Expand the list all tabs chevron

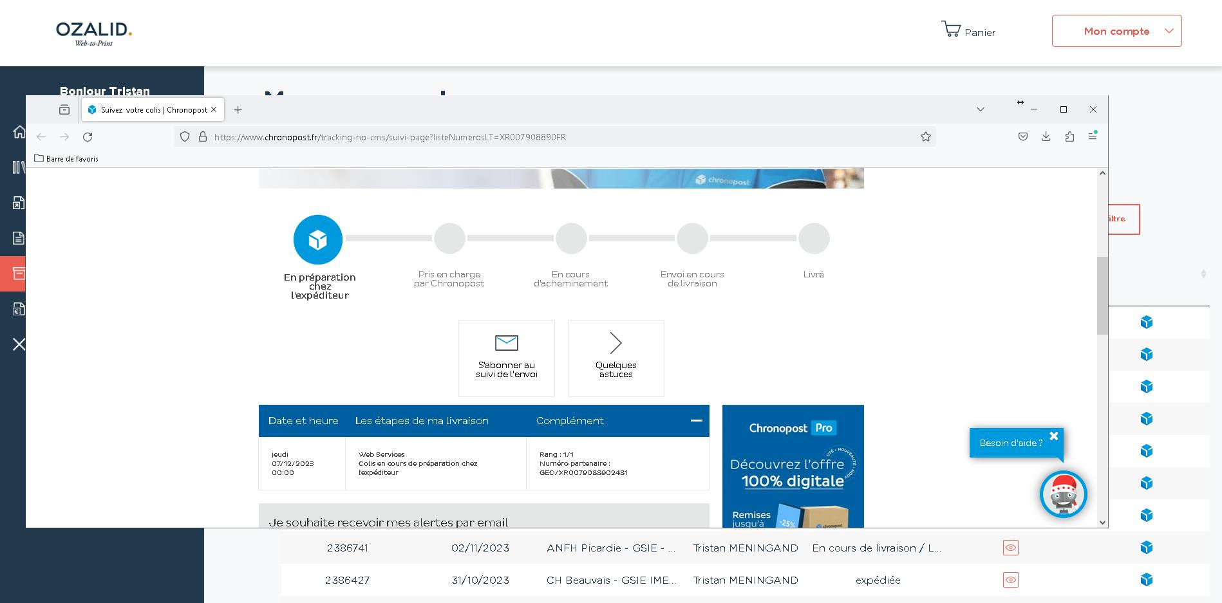[981, 109]
